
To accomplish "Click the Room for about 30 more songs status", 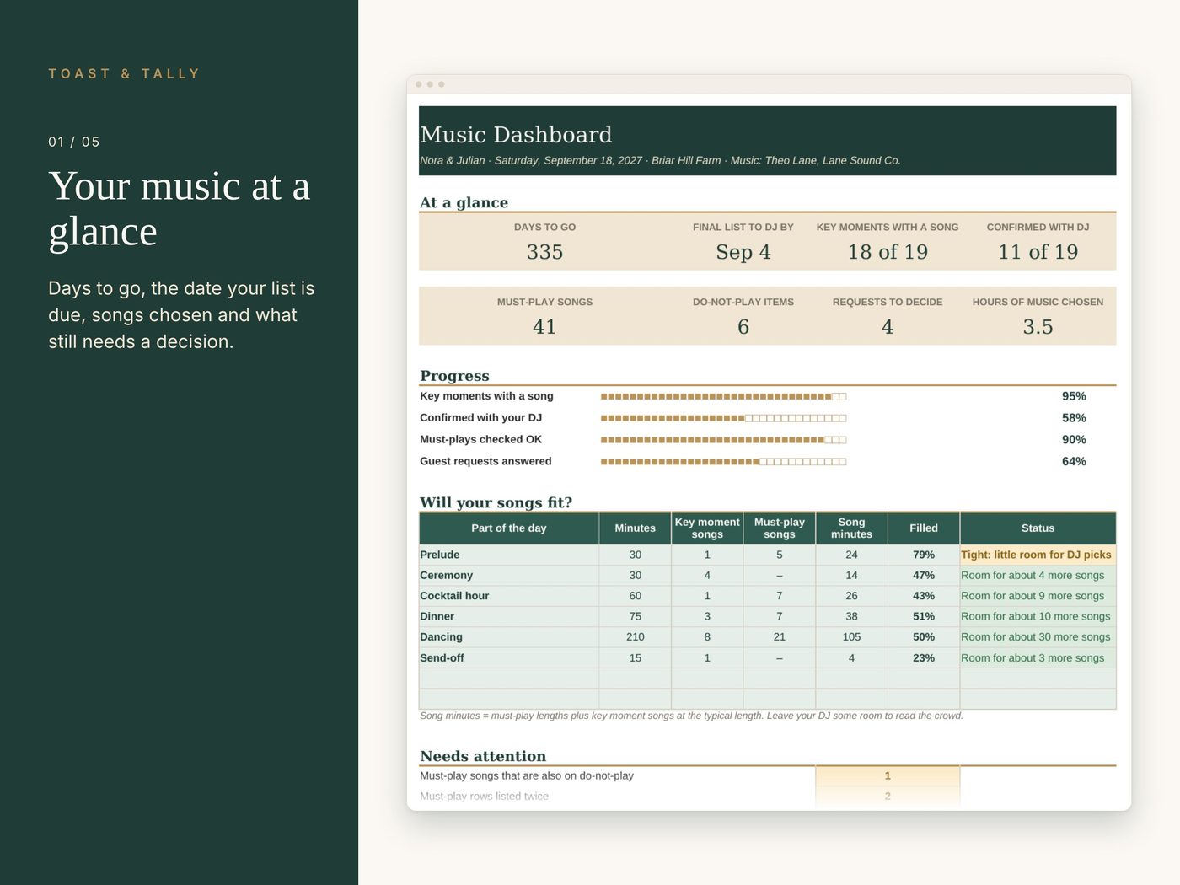I will pyautogui.click(x=1036, y=637).
